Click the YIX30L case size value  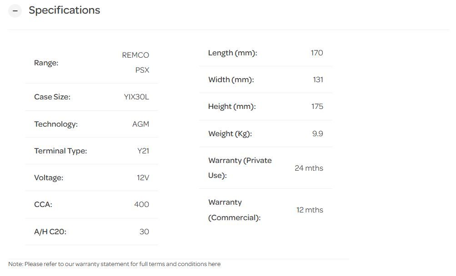click(136, 97)
